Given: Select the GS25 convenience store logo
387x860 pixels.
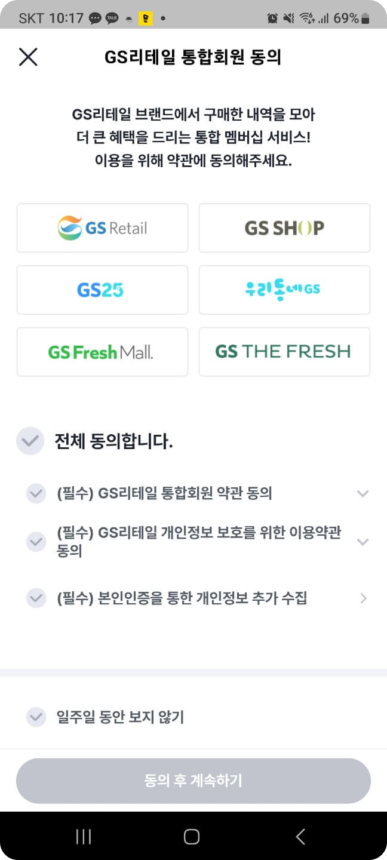Looking at the screenshot, I should tap(102, 290).
